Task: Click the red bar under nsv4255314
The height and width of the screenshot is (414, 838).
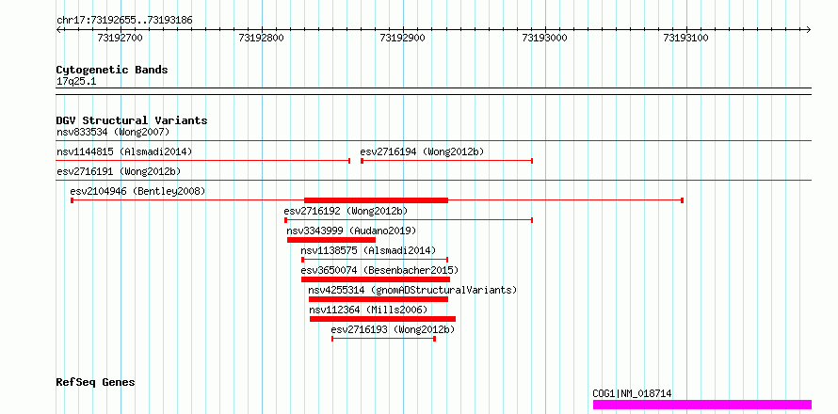Action: click(x=379, y=299)
